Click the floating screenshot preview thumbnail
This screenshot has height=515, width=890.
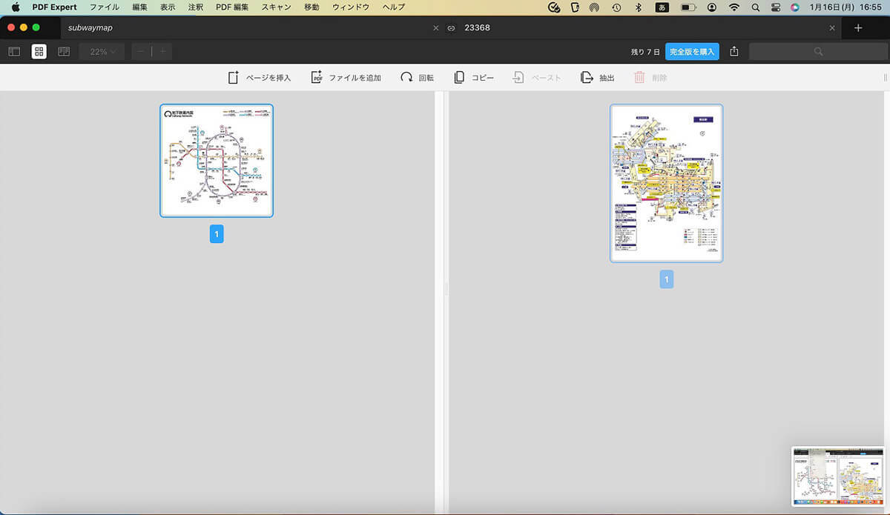[838, 476]
